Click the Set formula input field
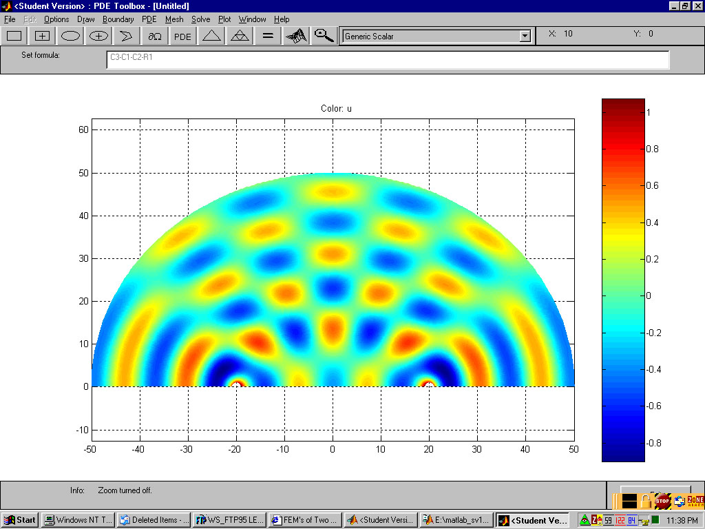The image size is (705, 529). 388,60
